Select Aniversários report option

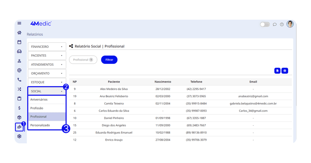tap(39, 99)
